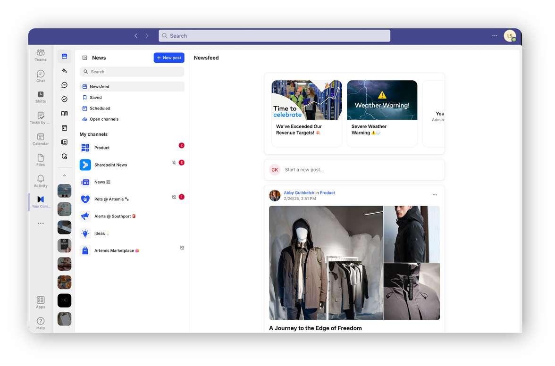Click the top Teams Search bar

coord(274,36)
